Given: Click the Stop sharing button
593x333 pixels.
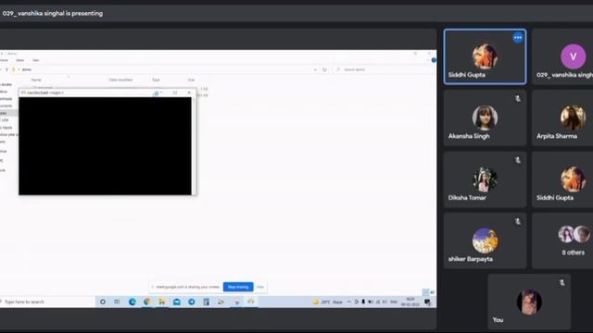Looking at the screenshot, I should click(238, 287).
